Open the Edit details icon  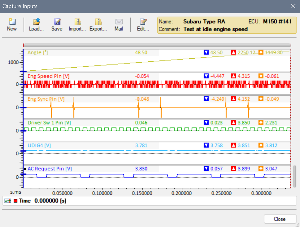(x=143, y=22)
